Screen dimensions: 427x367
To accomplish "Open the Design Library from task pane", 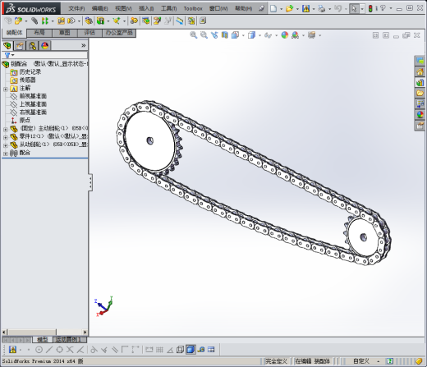I will coord(420,82).
